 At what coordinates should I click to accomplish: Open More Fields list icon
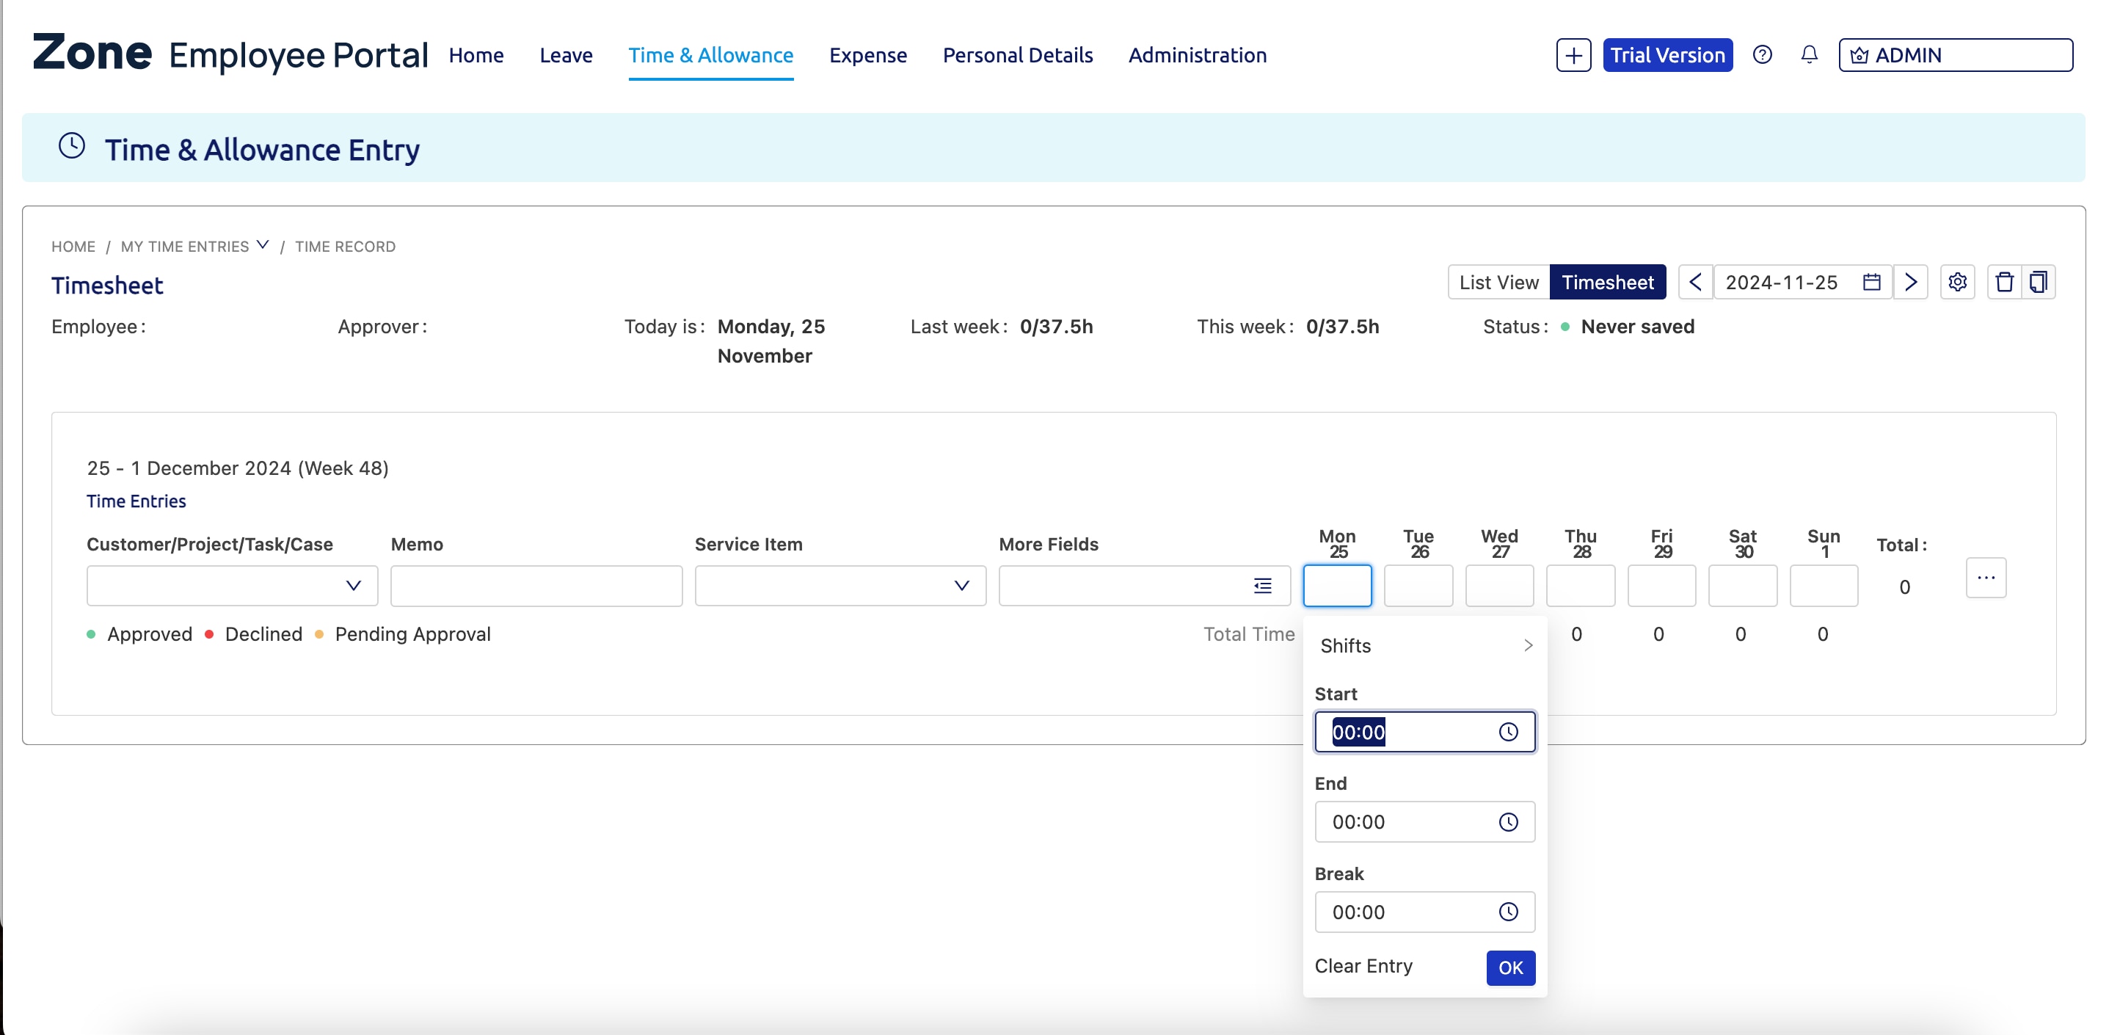1262,586
